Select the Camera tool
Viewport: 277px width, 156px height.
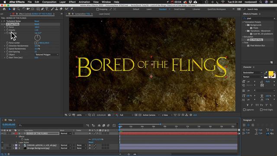click(x=28, y=9)
